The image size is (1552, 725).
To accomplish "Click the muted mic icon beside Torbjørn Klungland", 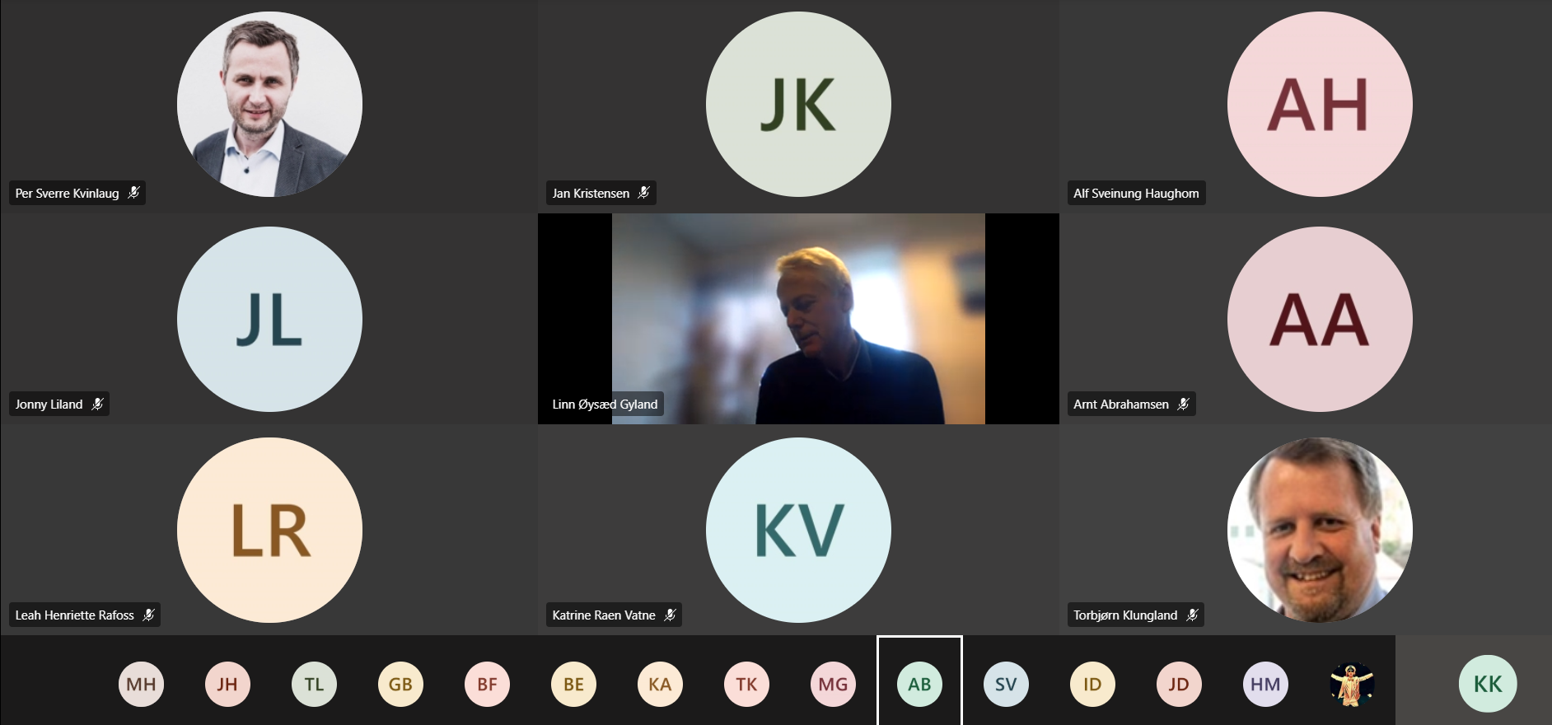I will coord(1192,615).
